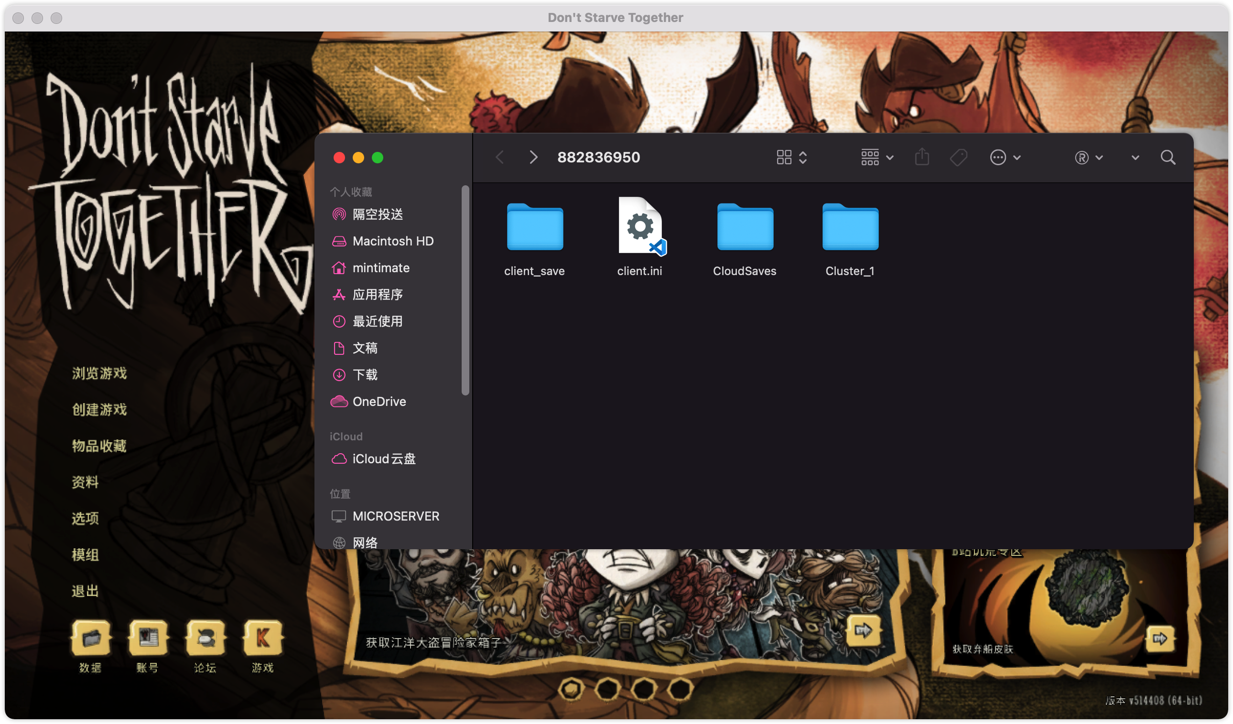Expand the group-by options dropdown
Screen dimensions: 1233x724
pos(877,158)
